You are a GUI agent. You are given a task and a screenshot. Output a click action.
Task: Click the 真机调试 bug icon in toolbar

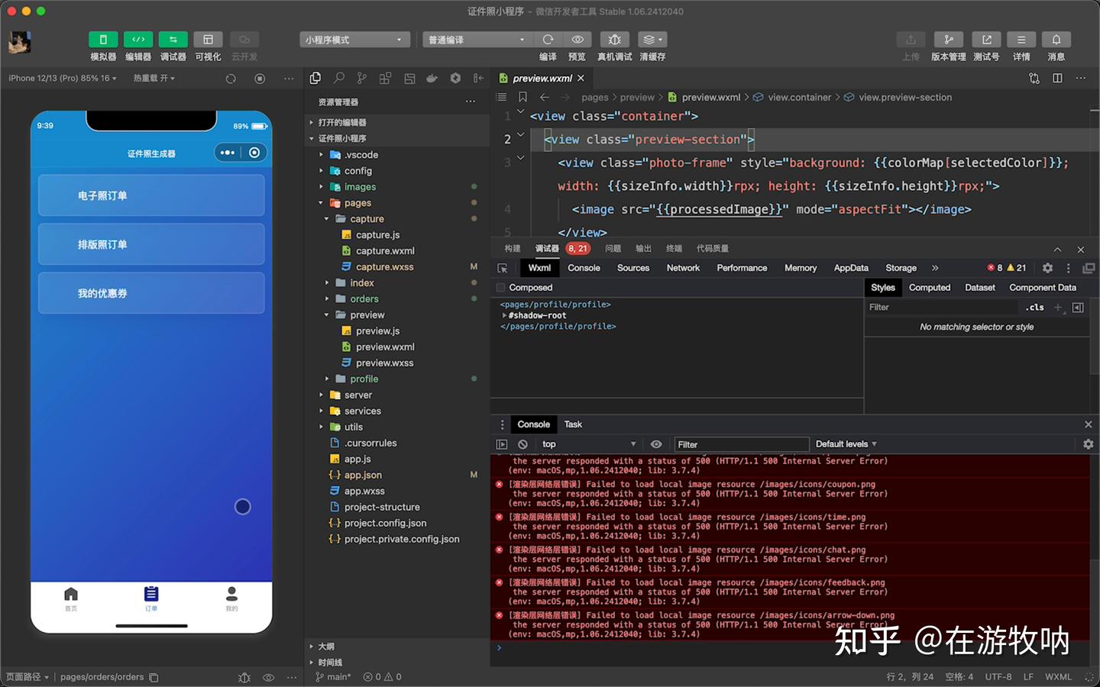tap(614, 40)
